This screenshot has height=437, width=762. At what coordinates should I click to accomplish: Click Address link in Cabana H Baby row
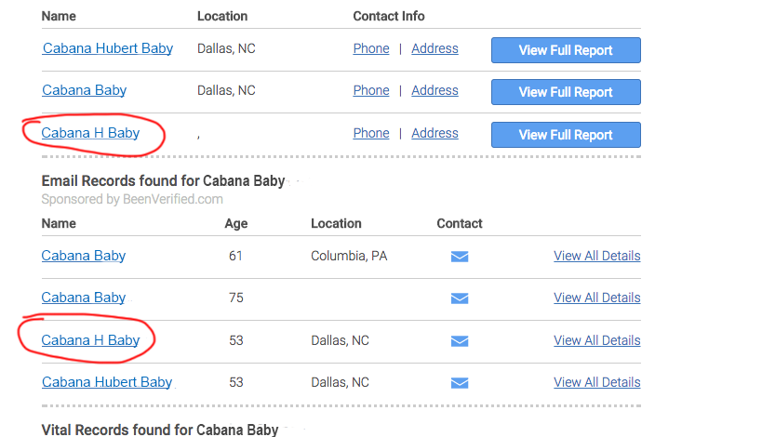pos(434,133)
